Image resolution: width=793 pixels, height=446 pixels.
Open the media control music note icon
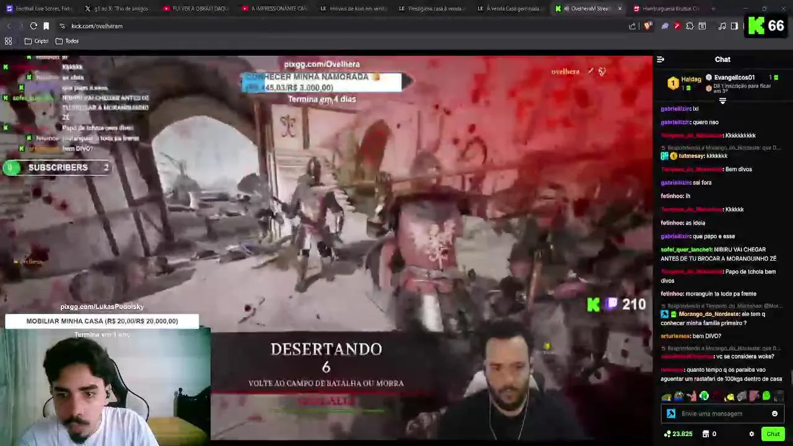(x=722, y=26)
